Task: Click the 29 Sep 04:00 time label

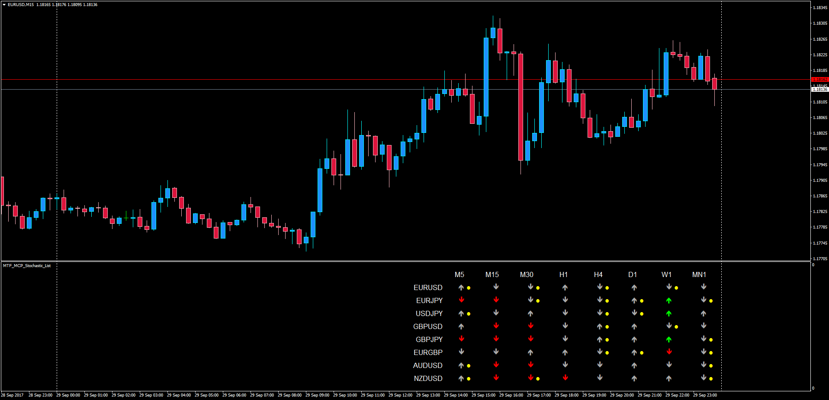Action: point(179,395)
